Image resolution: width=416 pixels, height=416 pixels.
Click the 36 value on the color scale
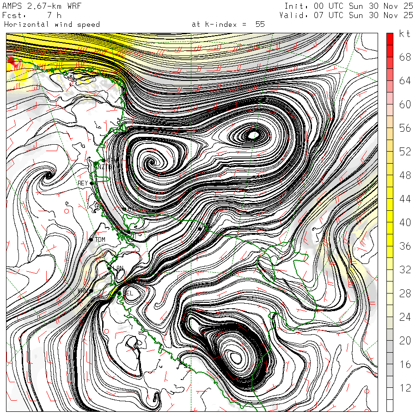405,246
